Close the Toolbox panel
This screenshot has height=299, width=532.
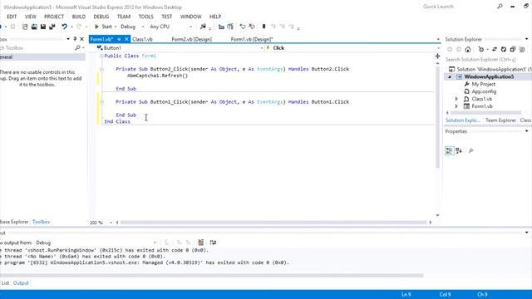pos(81,39)
